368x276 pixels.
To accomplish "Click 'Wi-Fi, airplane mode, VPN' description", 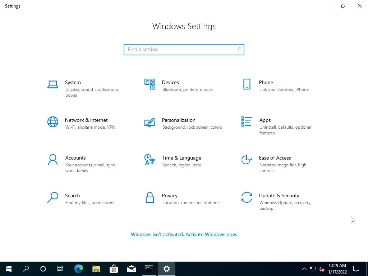I will 90,127.
